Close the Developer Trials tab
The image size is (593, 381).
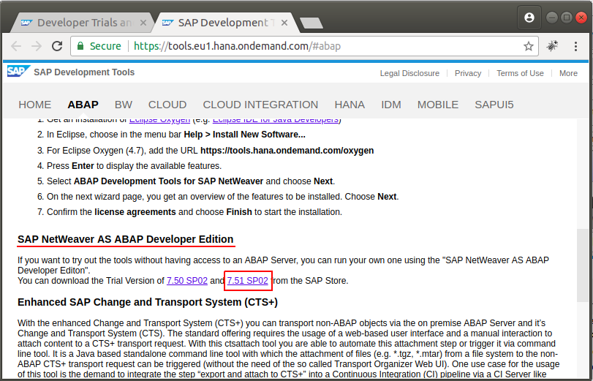point(143,23)
